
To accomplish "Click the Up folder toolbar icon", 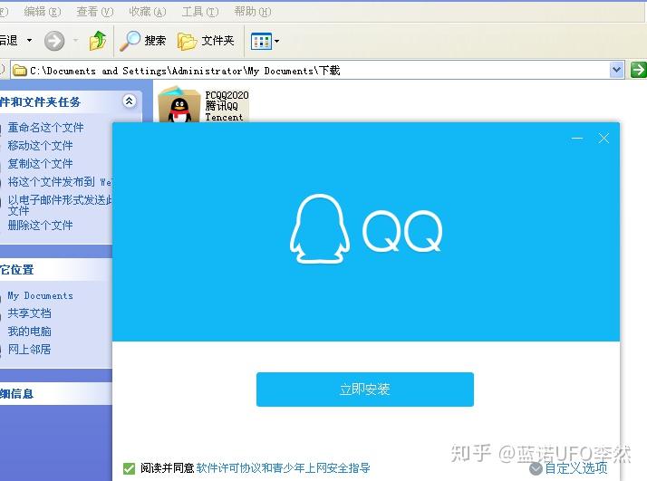I will click(98, 41).
